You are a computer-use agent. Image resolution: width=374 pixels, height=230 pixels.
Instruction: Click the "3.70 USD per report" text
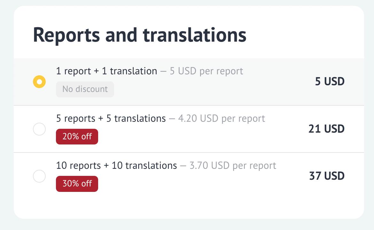click(x=233, y=166)
